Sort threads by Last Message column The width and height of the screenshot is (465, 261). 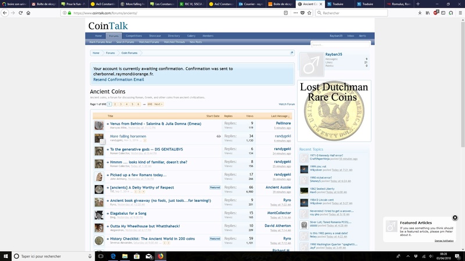click(x=280, y=116)
